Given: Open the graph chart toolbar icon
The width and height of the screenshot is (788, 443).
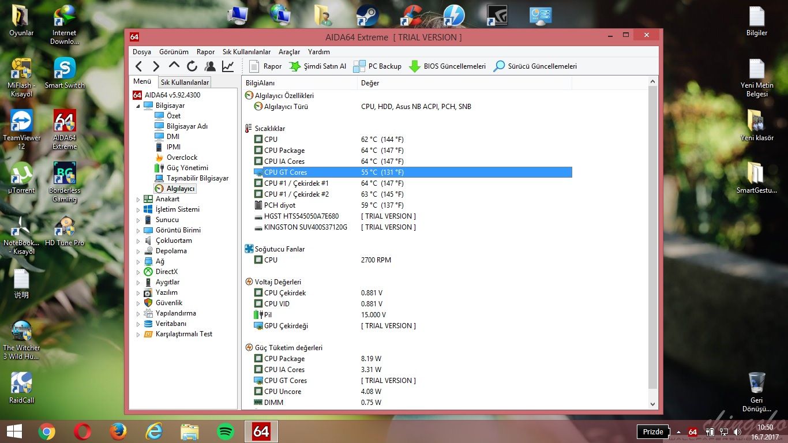Looking at the screenshot, I should click(228, 66).
